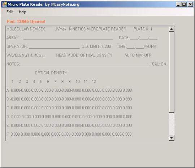Click the scrollbar up arrow in the report box
The width and height of the screenshot is (195, 168).
[172, 29]
